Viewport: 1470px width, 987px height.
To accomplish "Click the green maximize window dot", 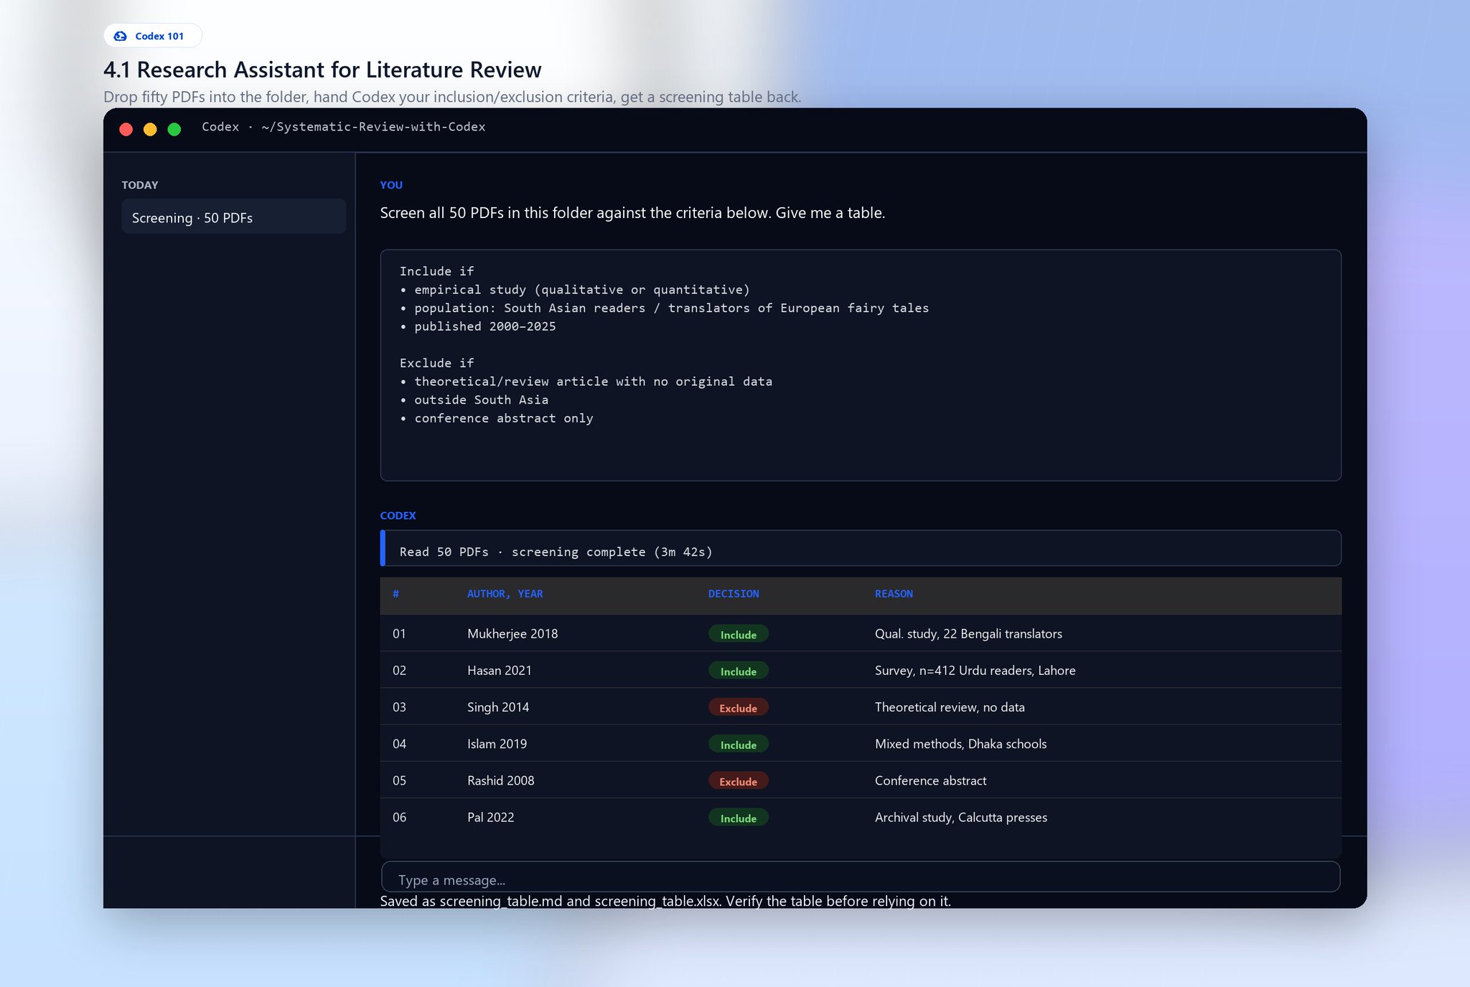I will pos(174,129).
